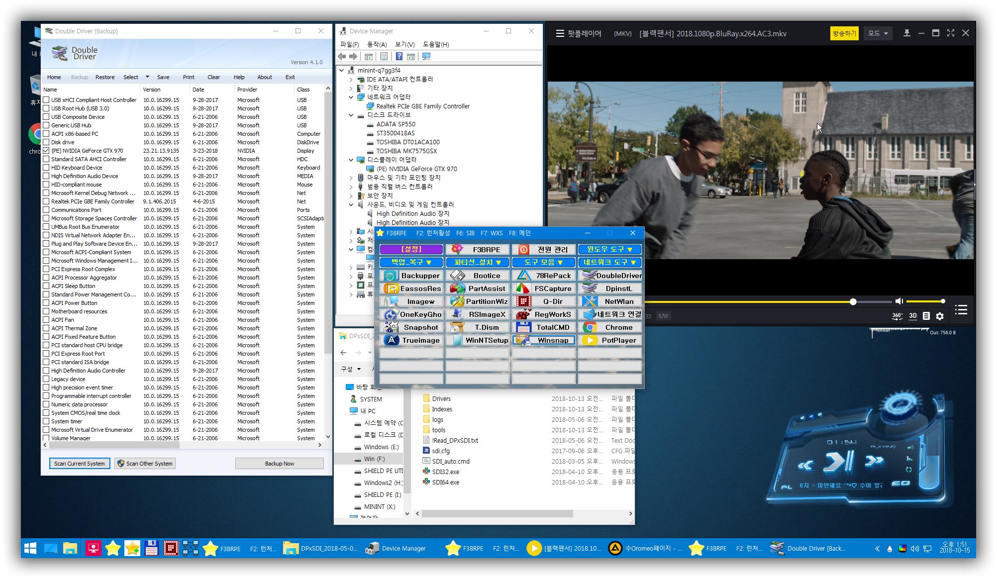Uncheck the (PE) NVIDIA GeForce GTX 970 driver

click(x=46, y=151)
